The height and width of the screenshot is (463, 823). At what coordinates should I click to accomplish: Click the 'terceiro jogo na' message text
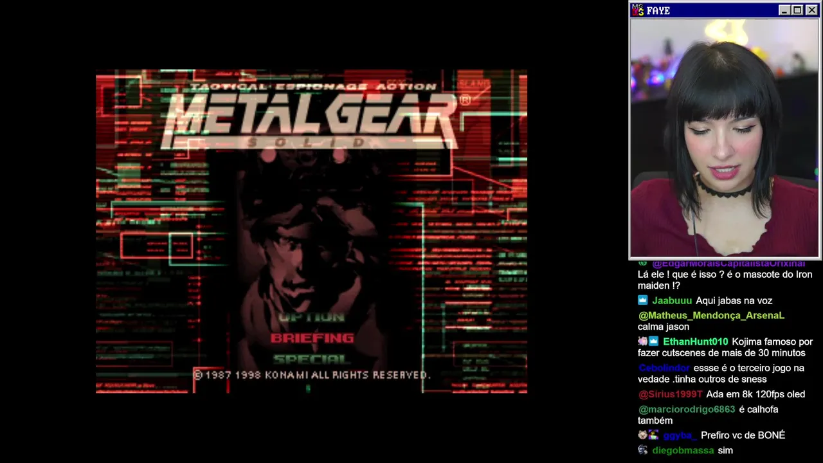tap(721, 374)
